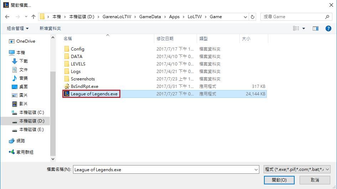Open the file type filter dropdown

click(x=297, y=169)
